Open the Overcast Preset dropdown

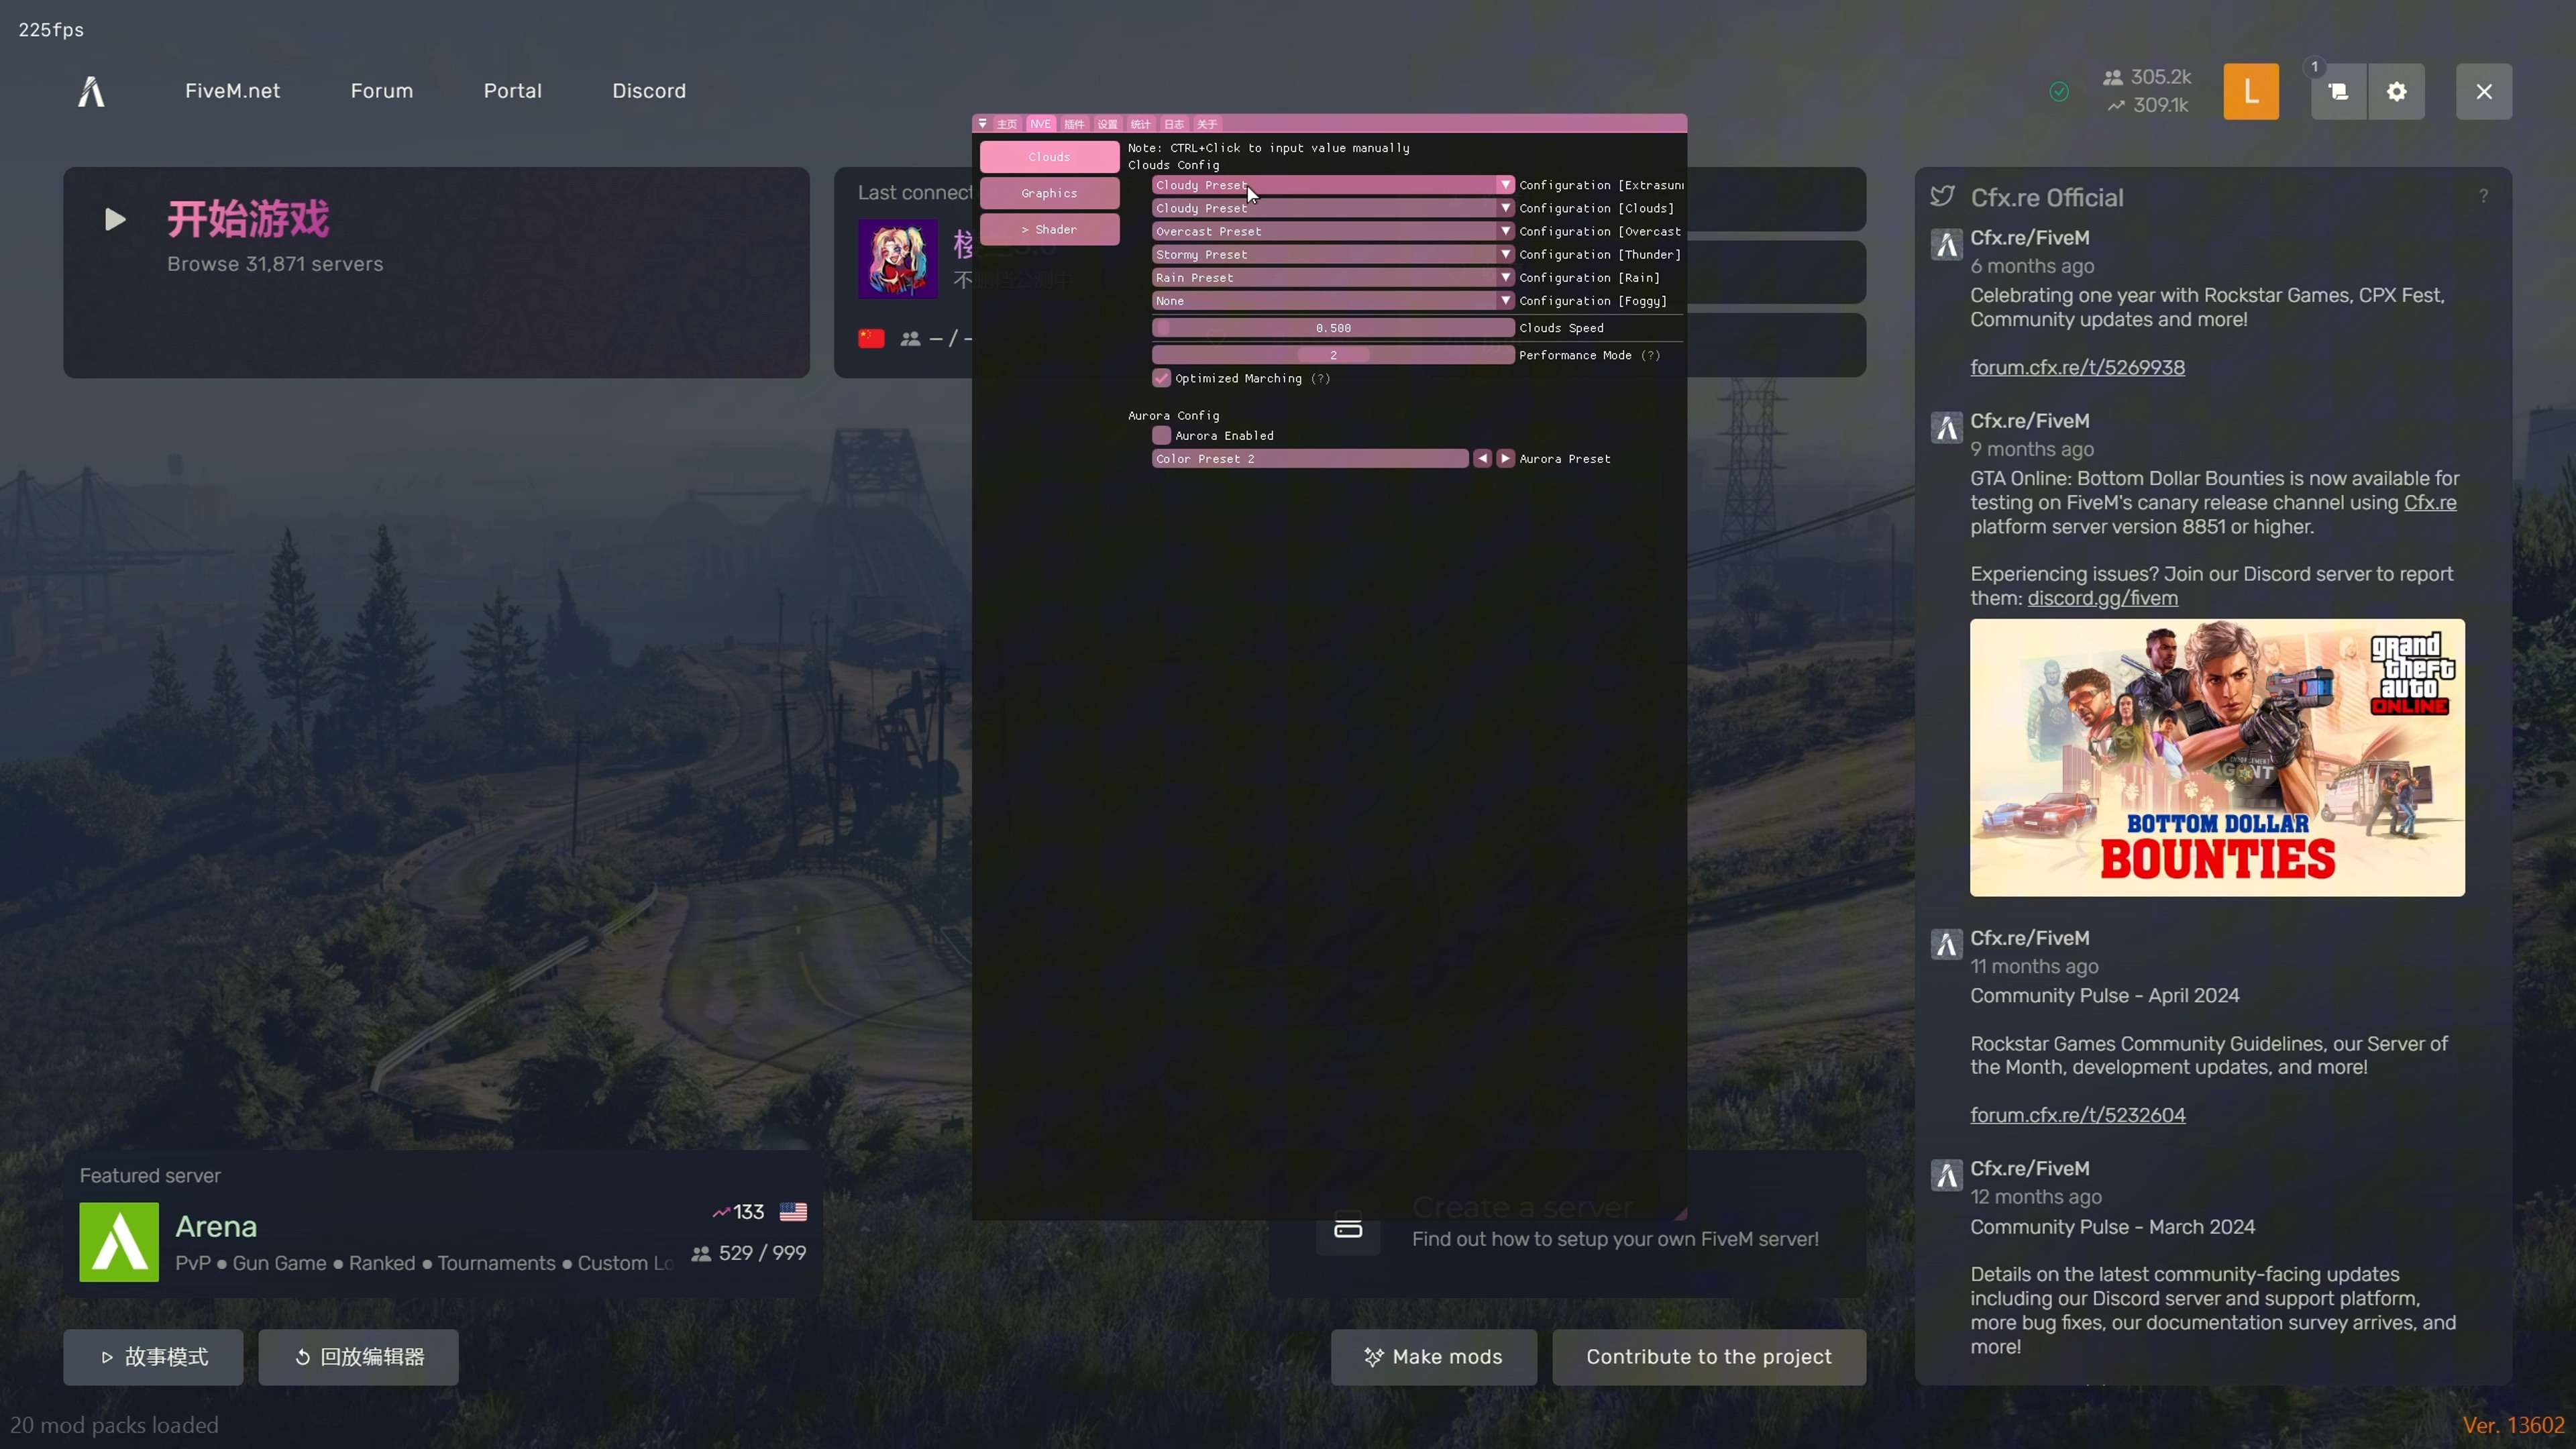[x=1333, y=231]
